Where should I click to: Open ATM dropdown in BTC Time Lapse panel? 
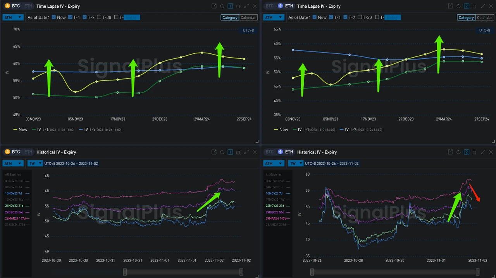[x=13, y=17]
